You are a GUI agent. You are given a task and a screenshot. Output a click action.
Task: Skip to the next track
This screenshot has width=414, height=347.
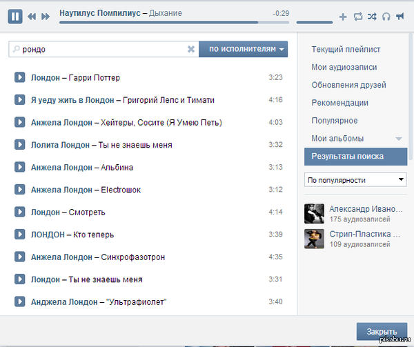pyautogui.click(x=46, y=16)
